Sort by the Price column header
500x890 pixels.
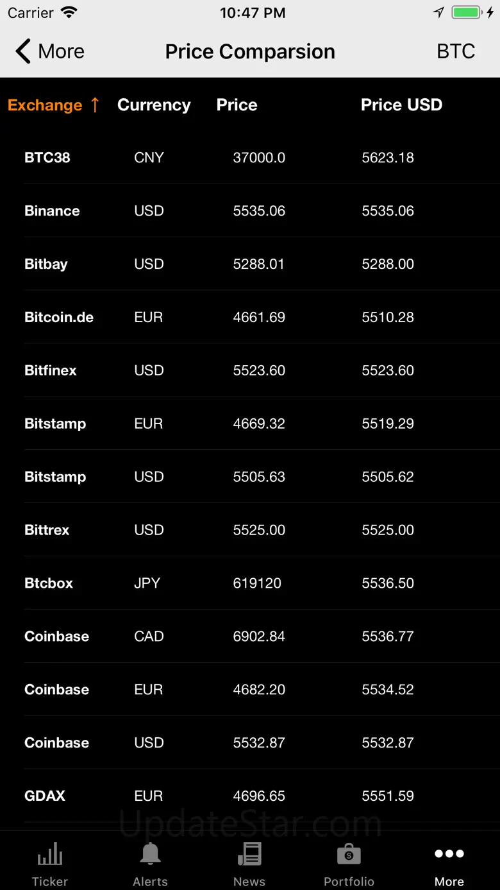pos(237,105)
